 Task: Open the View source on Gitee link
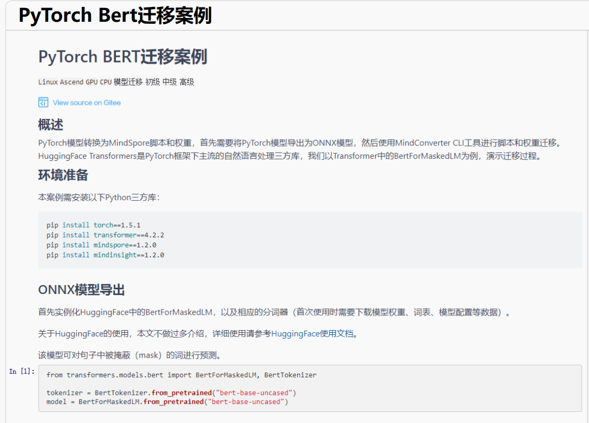pyautogui.click(x=87, y=103)
